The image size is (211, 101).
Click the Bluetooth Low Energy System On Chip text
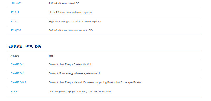pyautogui.click(x=71, y=64)
